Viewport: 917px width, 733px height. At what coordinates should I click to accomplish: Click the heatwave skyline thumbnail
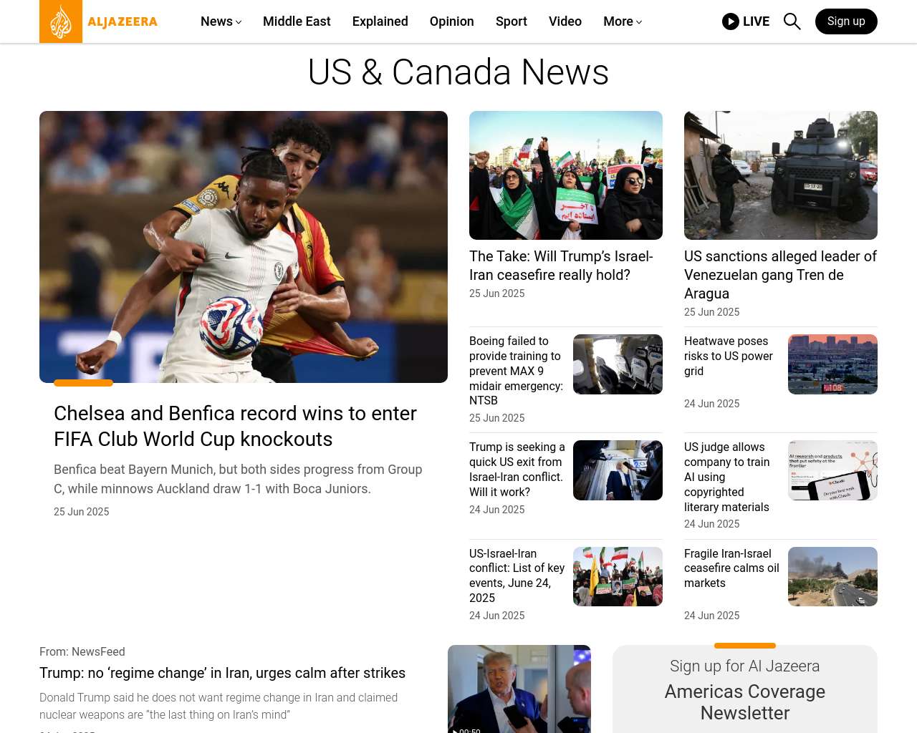coord(832,364)
